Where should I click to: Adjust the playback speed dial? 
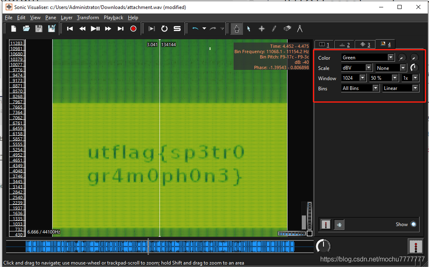click(323, 246)
